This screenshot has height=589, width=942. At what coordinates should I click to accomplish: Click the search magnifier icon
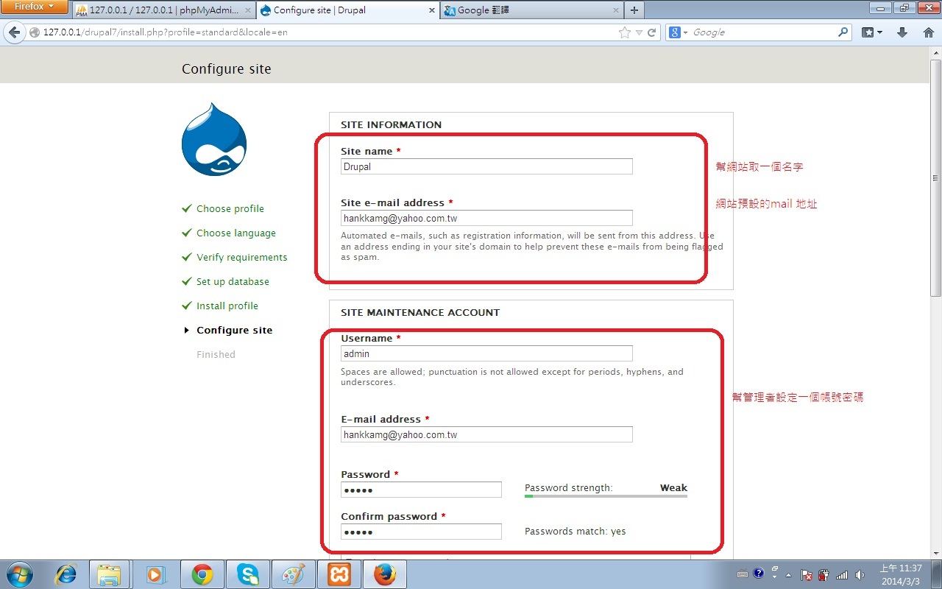point(843,32)
